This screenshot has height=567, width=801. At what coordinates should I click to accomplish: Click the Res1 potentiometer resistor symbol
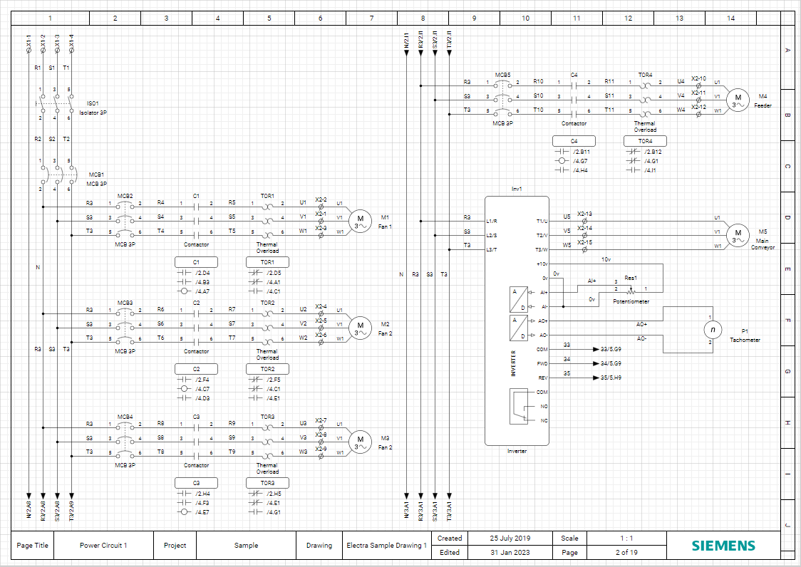coord(631,291)
